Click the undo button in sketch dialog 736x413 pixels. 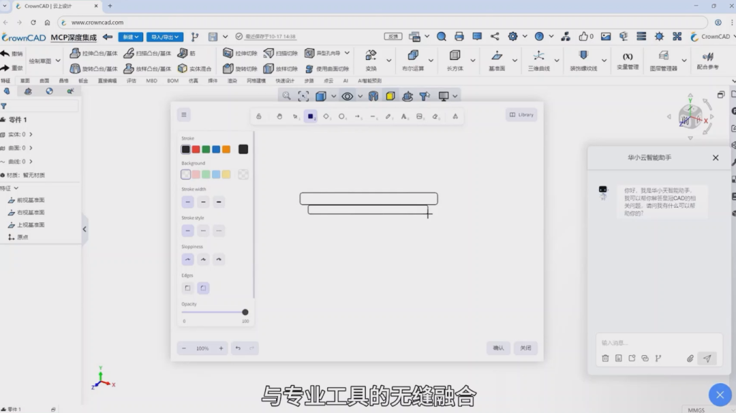238,348
